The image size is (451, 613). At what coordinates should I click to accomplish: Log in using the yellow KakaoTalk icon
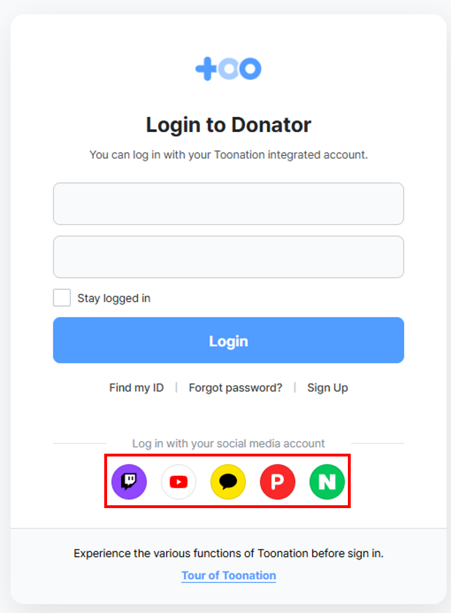pos(228,481)
